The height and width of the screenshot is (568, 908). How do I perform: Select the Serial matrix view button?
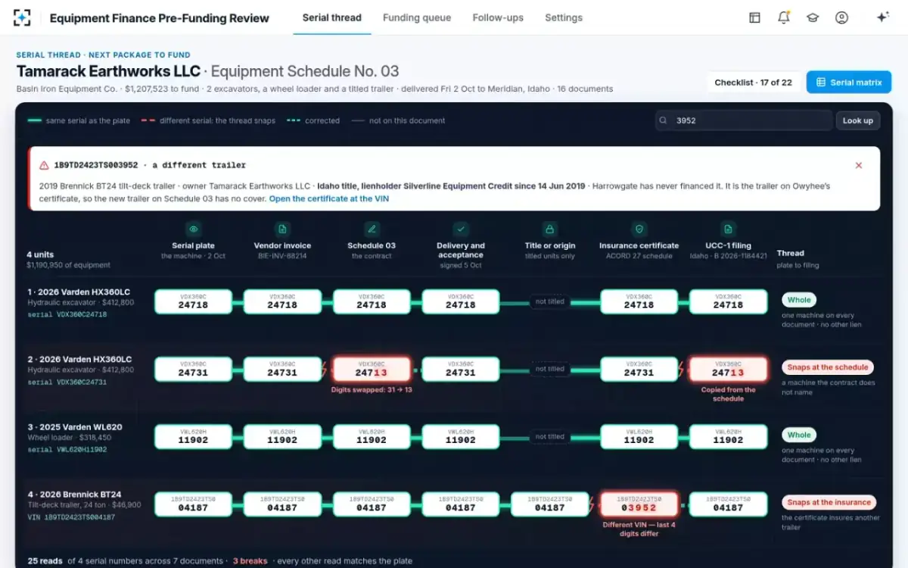coord(849,83)
